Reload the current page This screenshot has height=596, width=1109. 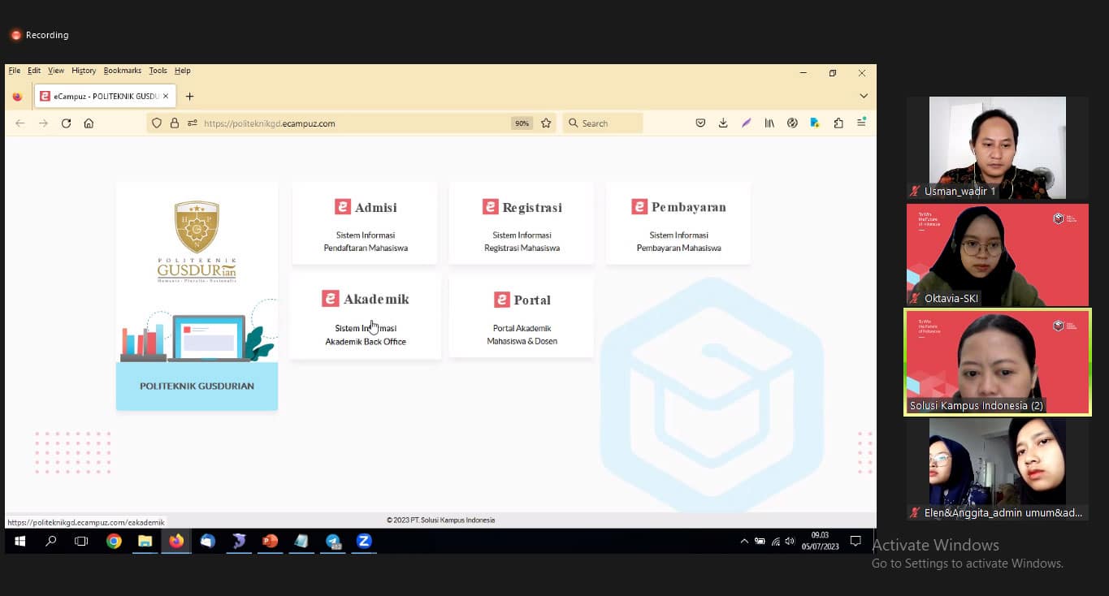pyautogui.click(x=66, y=123)
